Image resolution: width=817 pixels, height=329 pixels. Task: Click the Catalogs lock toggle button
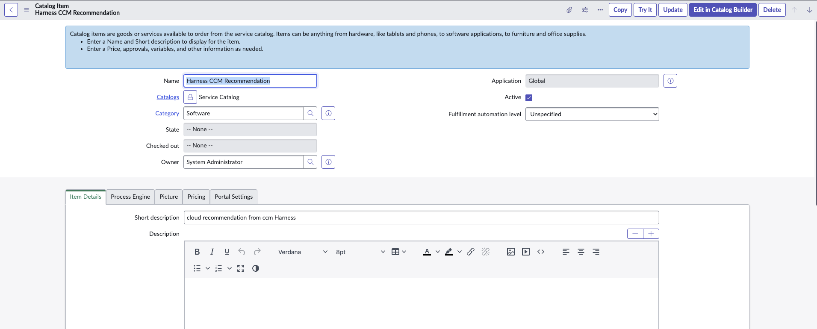(x=190, y=97)
